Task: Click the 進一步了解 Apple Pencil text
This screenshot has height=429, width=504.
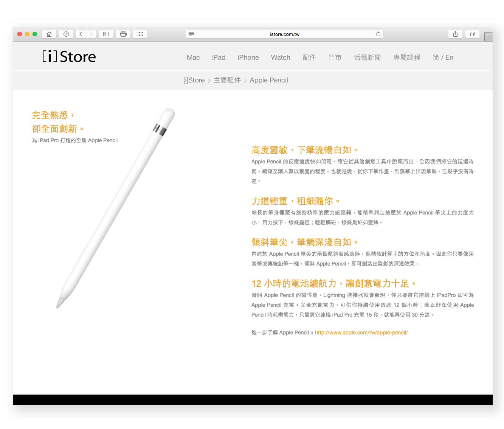Action: click(x=280, y=333)
